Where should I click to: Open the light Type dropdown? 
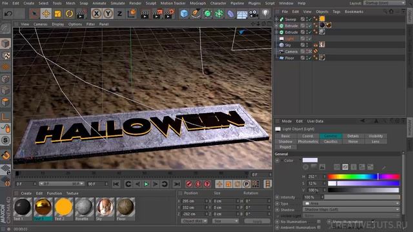[x=351, y=204]
